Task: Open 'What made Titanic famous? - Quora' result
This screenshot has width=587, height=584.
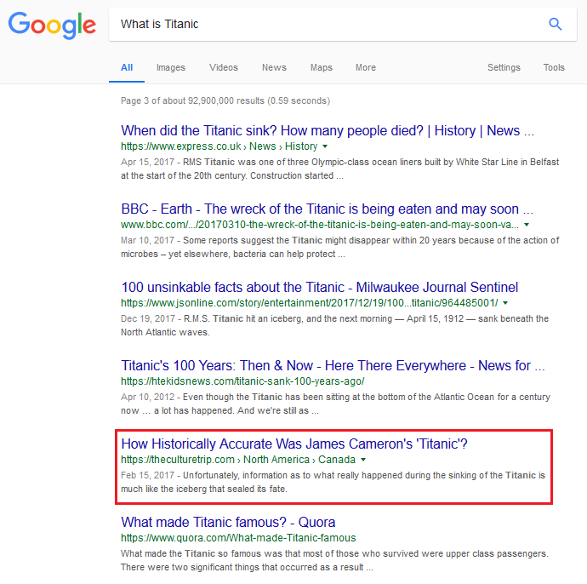Action: click(228, 522)
